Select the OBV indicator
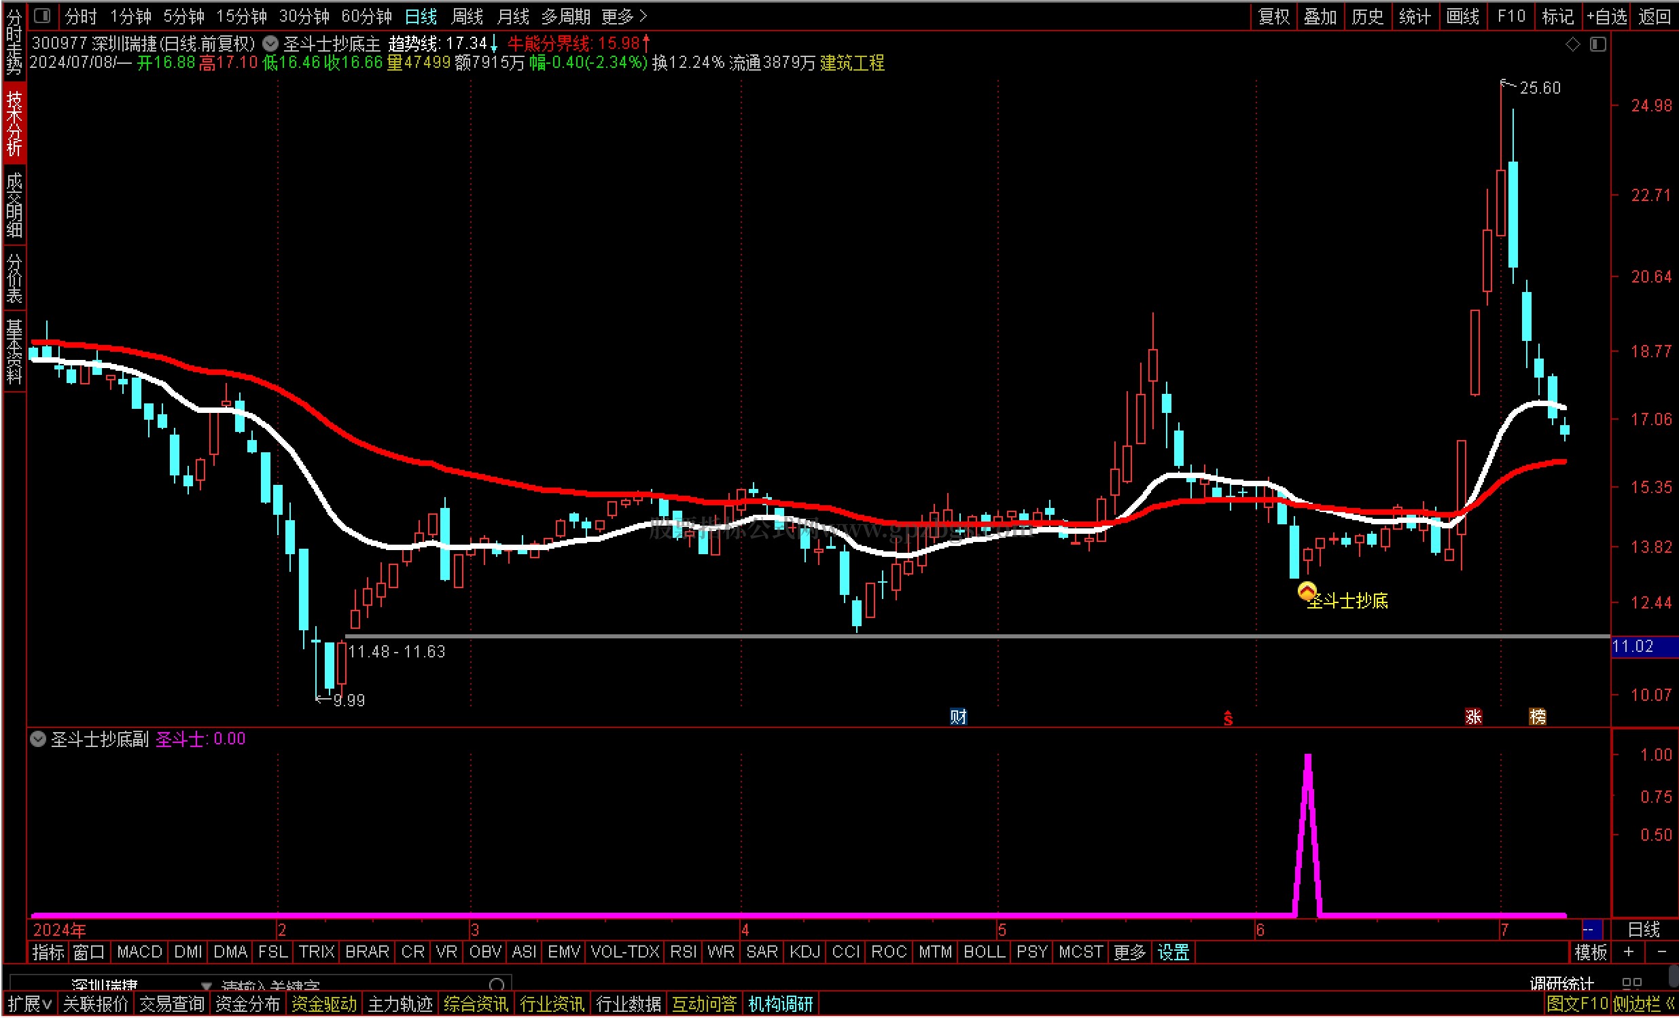 pyautogui.click(x=485, y=952)
